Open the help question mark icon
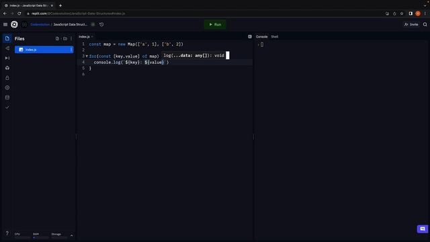 [7, 233]
